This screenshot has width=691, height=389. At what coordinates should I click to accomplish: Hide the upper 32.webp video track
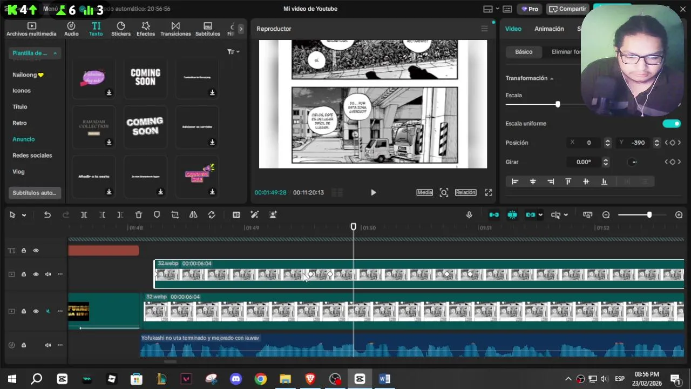36,274
